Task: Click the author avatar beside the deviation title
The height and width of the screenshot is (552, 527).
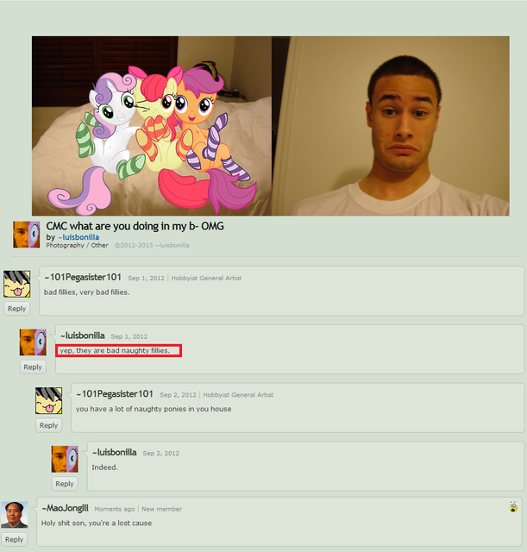Action: click(27, 235)
